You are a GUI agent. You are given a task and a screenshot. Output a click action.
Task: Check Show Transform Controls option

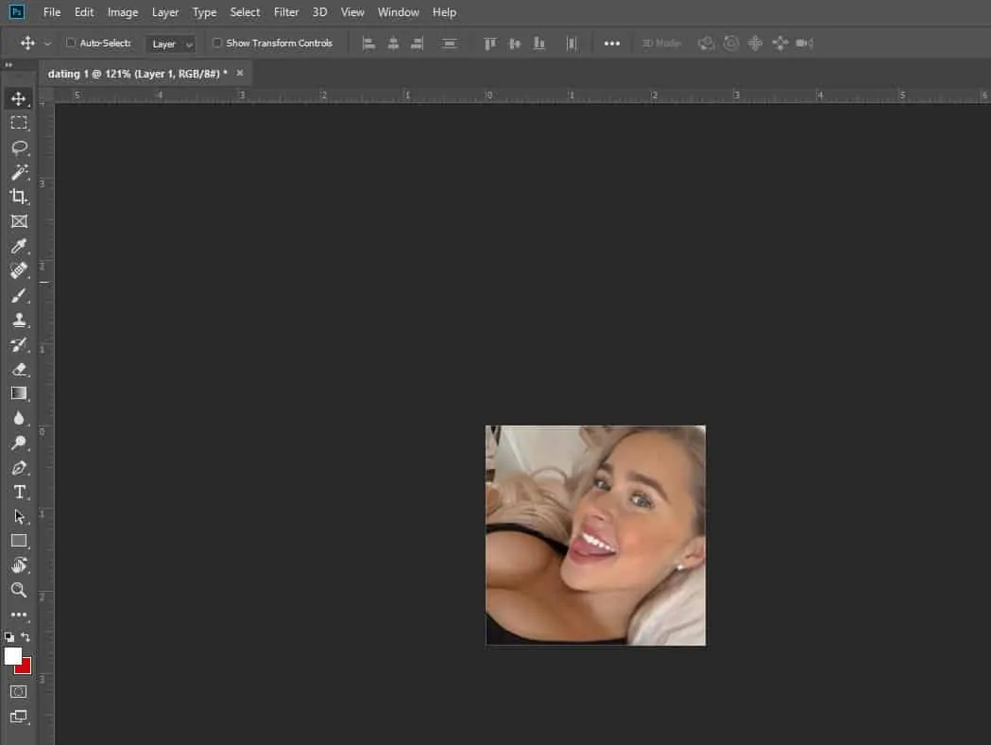click(x=217, y=43)
